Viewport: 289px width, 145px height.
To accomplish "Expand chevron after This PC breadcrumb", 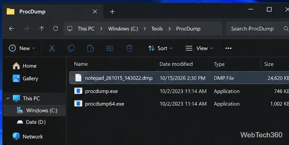I will pos(101,29).
